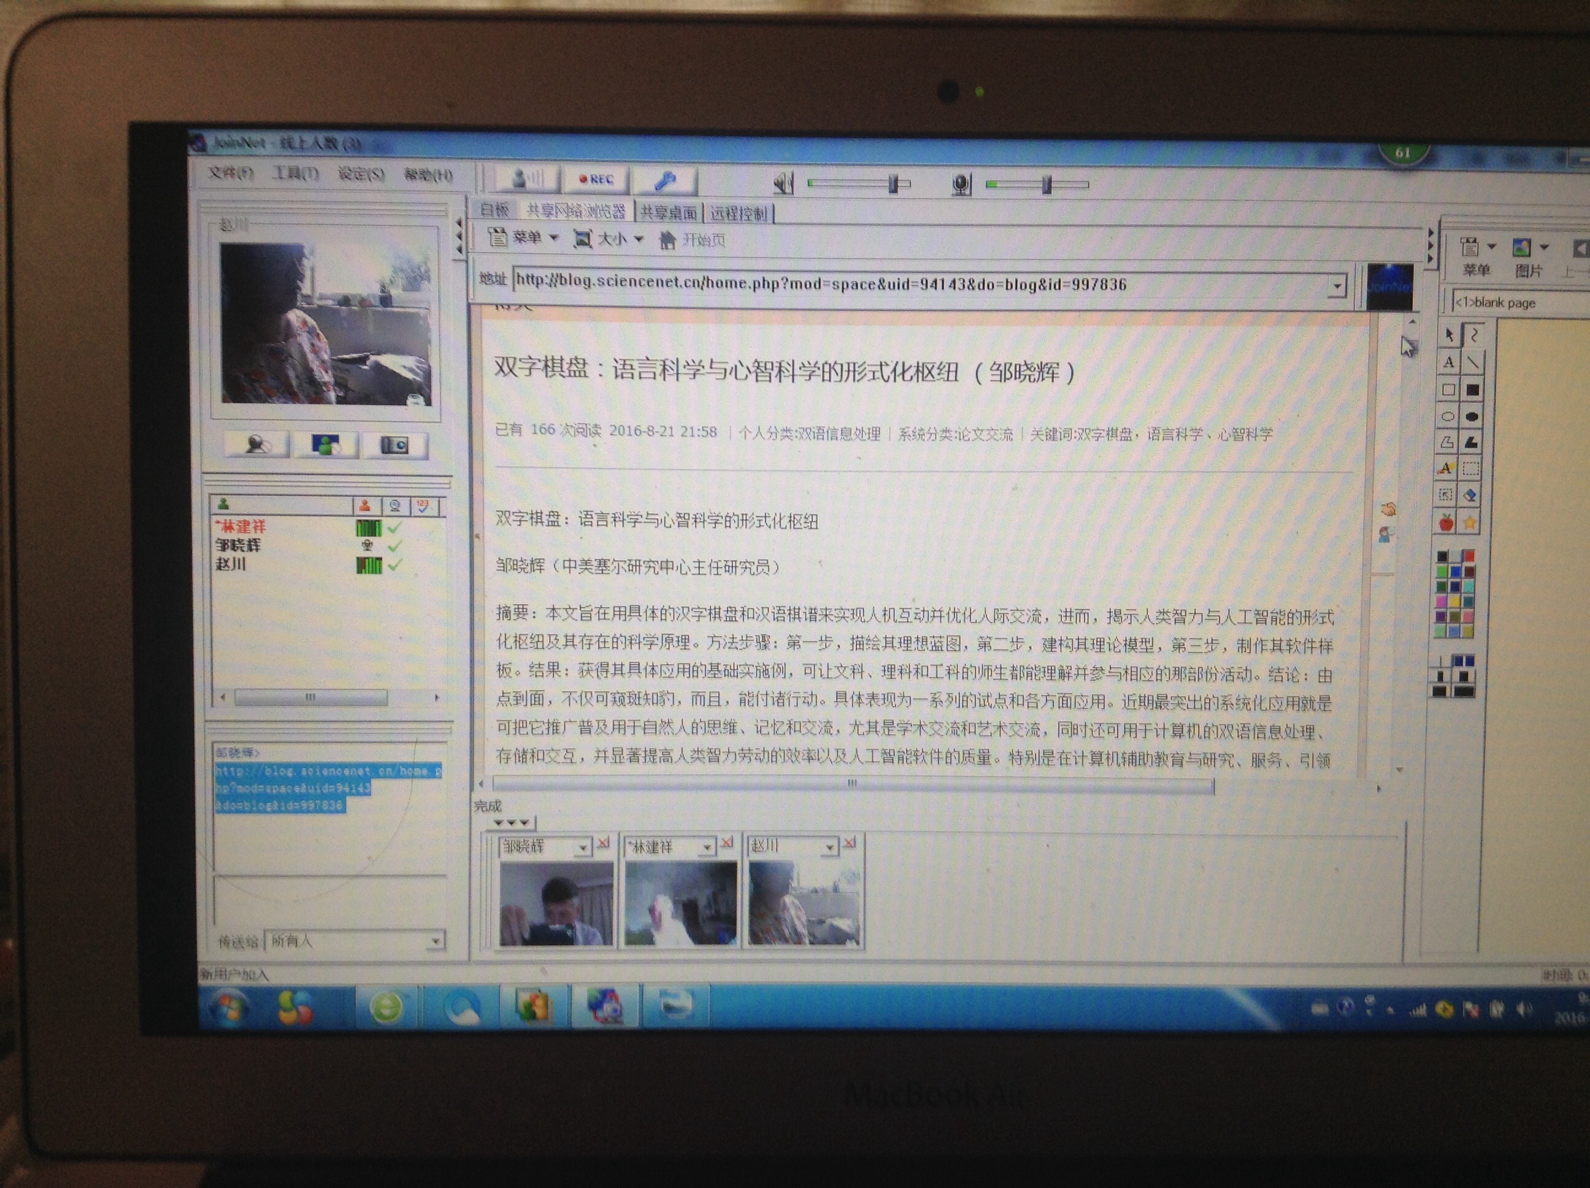Click the speaker volume slider handle
The height and width of the screenshot is (1188, 1590).
(894, 184)
